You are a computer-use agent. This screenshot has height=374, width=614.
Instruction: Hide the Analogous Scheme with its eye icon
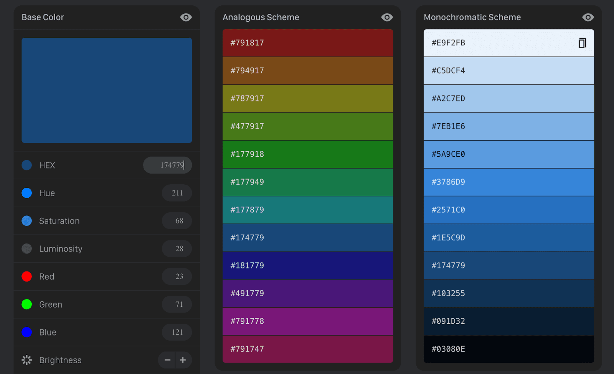tap(387, 17)
